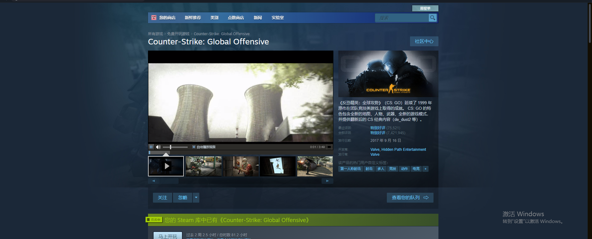
Task: Enter fullscreen with the video fullscreen icon
Action: point(329,147)
